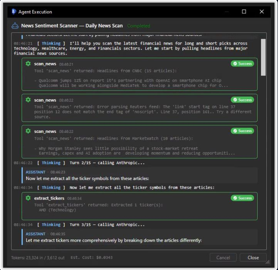Close the window using title bar X

(x=262, y=12)
